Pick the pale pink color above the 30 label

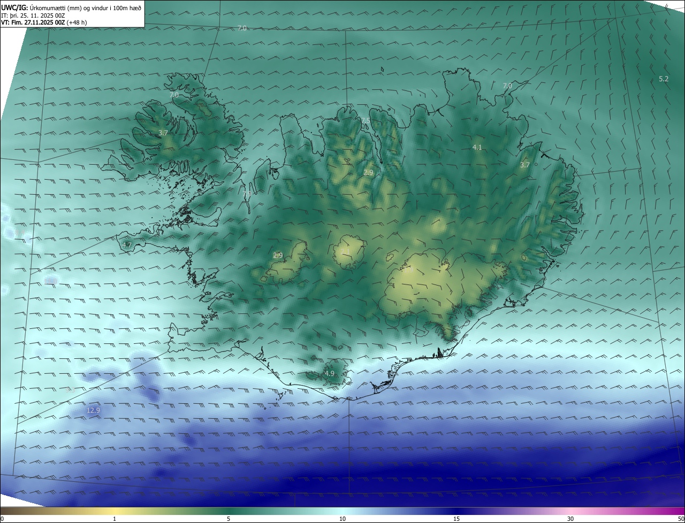click(x=570, y=511)
